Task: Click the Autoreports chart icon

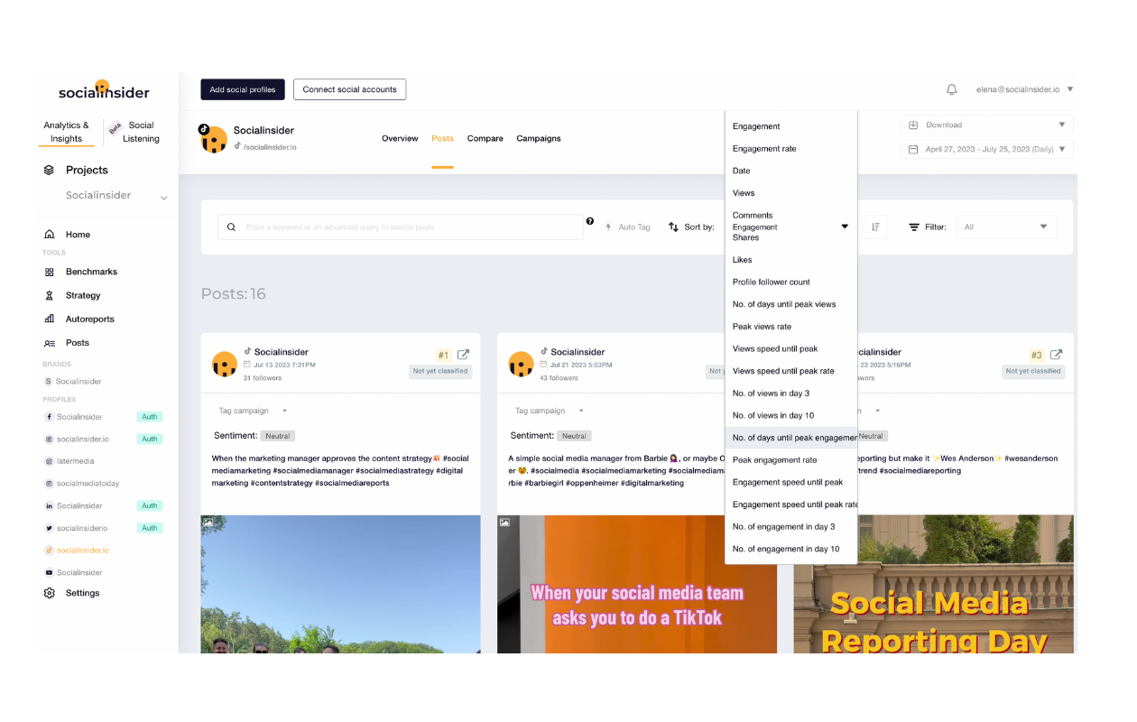Action: coord(49,319)
